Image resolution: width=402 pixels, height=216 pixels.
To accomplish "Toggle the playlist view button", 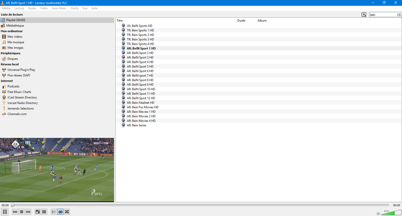I will pyautogui.click(x=54, y=212).
